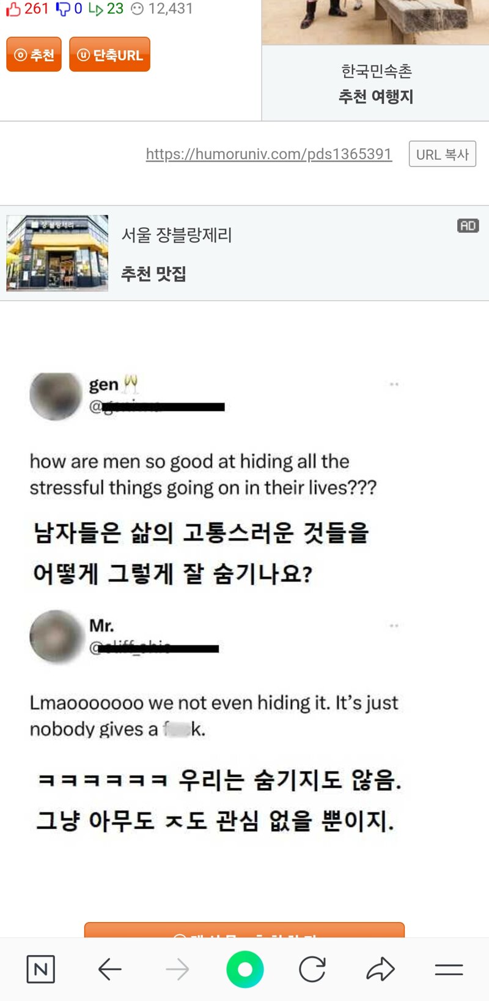Open the hamburger menu icon
Screen dimensions: 489x1001
coord(449,970)
